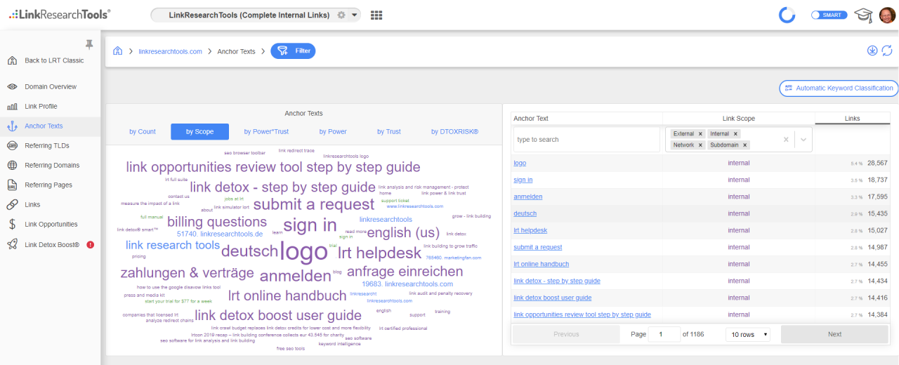Open 'link detox boost user guide' table link
Image resolution: width=899 pixels, height=365 pixels.
[553, 298]
